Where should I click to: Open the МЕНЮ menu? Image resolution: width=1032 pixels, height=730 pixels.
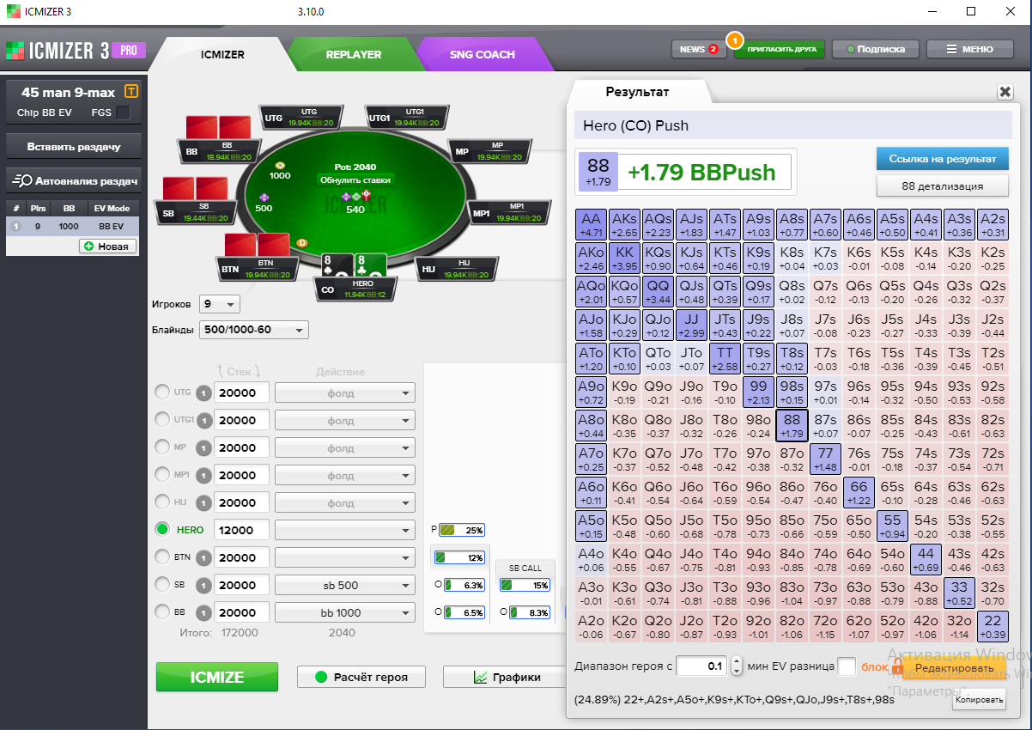click(x=969, y=49)
